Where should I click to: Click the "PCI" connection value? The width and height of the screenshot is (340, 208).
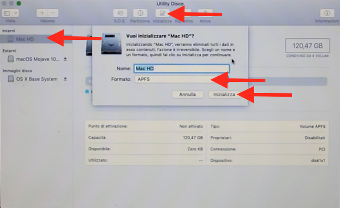click(322, 149)
